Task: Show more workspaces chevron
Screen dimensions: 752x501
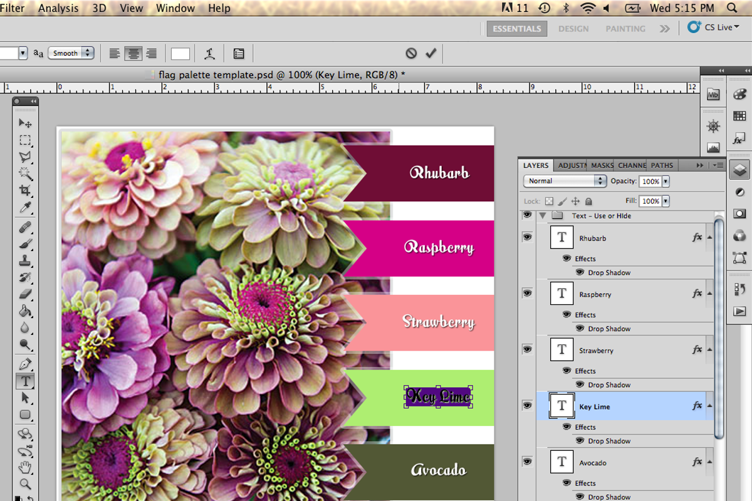Action: click(x=665, y=29)
